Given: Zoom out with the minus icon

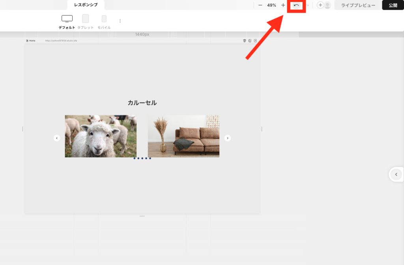Looking at the screenshot, I should 260,5.
